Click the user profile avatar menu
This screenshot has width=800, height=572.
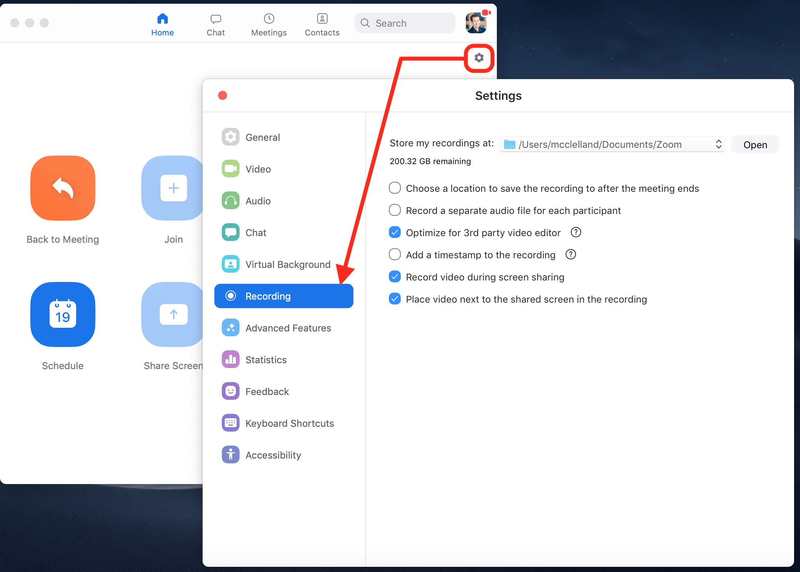[476, 23]
